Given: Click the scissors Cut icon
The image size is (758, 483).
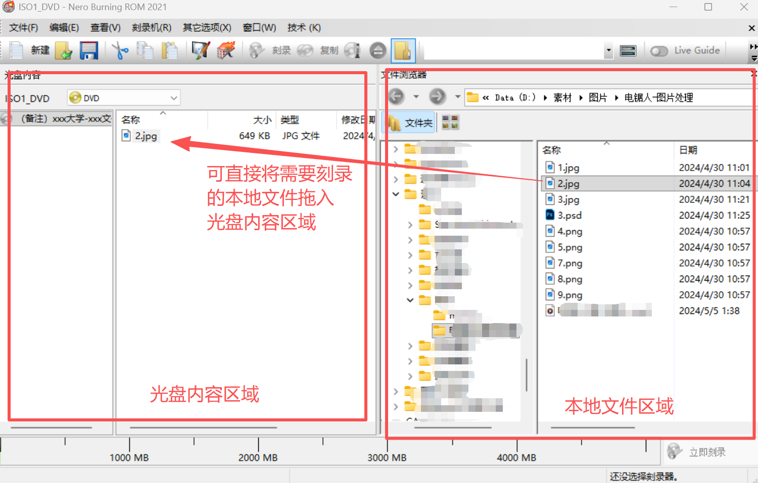Looking at the screenshot, I should (120, 50).
